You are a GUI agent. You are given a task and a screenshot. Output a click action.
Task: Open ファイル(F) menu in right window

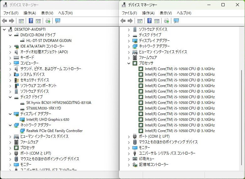click(129, 13)
